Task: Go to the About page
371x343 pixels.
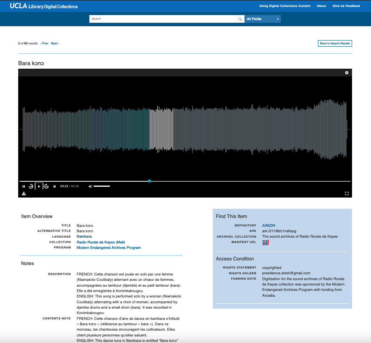Action: (321, 6)
